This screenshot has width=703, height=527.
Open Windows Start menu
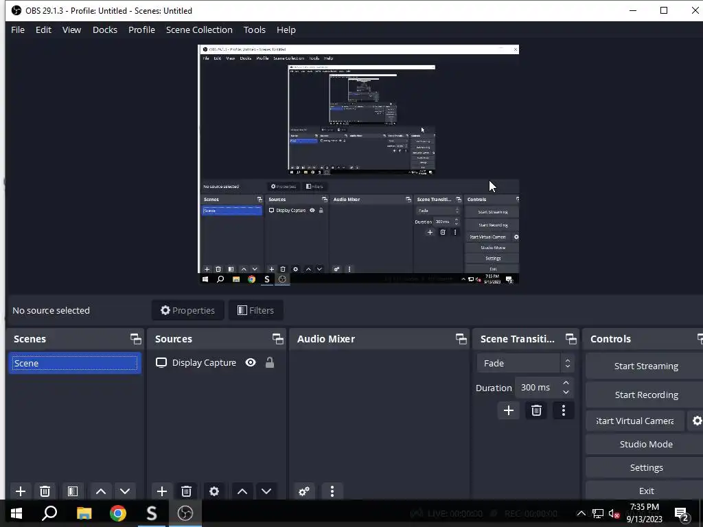pos(16,513)
